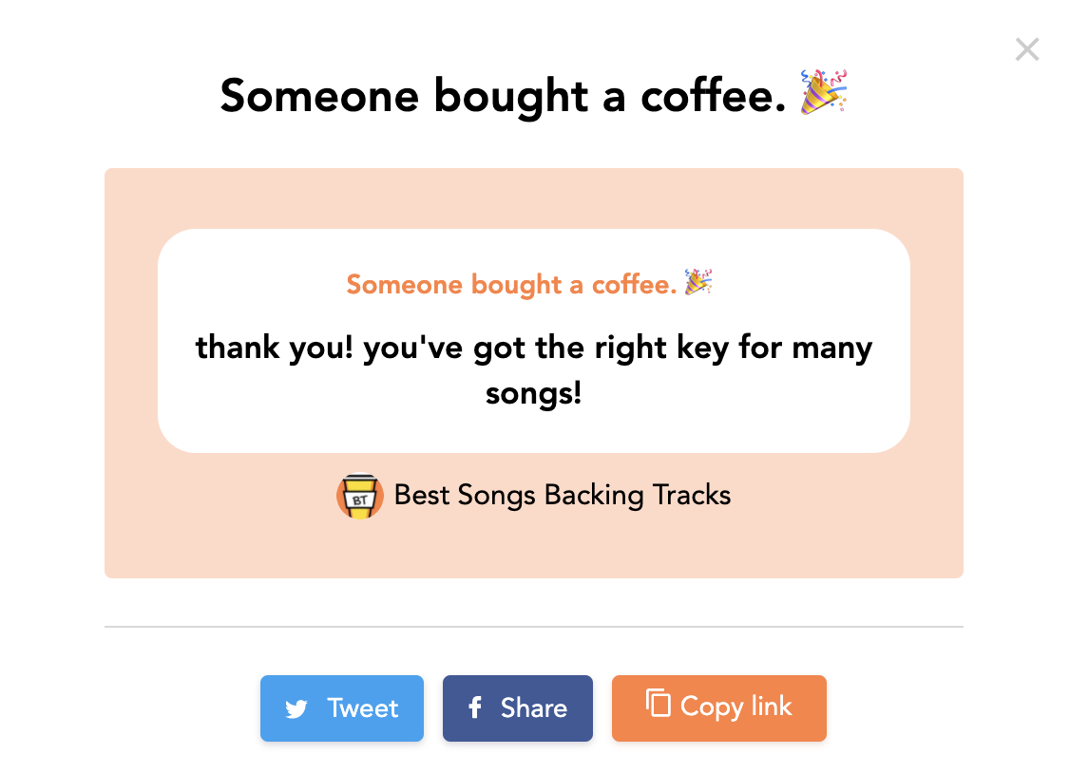Click the small orange party popper emoji
The image size is (1070, 773).
coord(698,281)
